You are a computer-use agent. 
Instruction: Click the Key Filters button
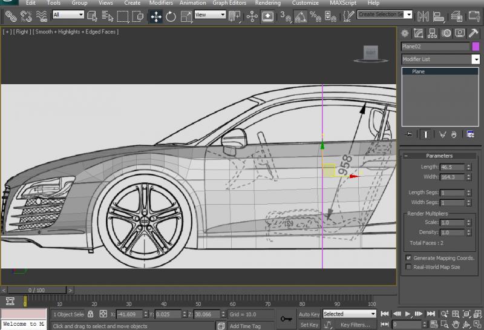pos(355,325)
